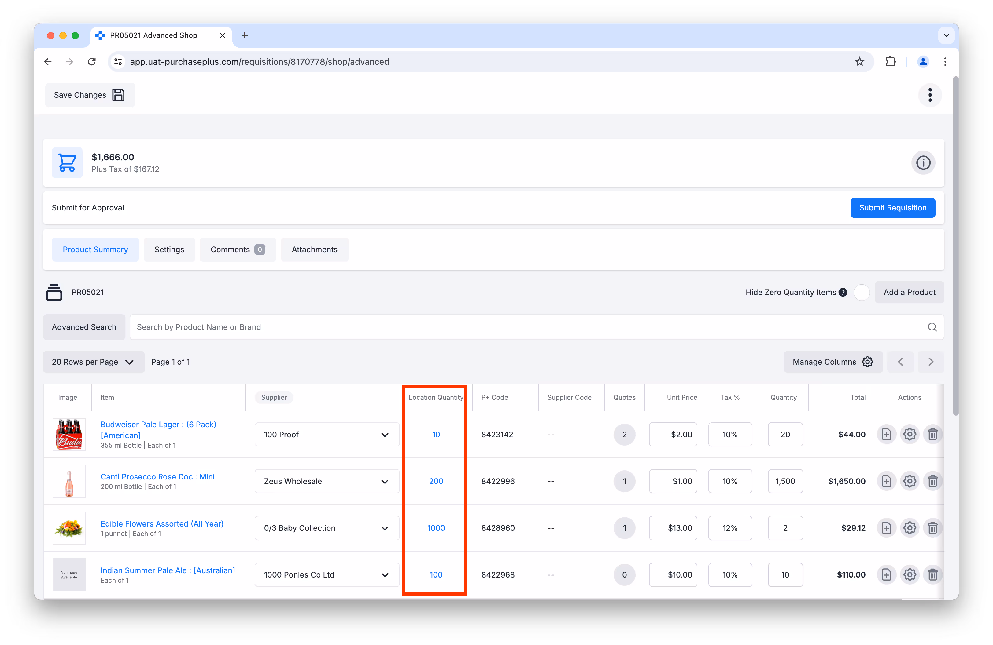This screenshot has height=645, width=993.
Task: Toggle Hide Zero Quantity Items switch
Action: click(x=862, y=293)
